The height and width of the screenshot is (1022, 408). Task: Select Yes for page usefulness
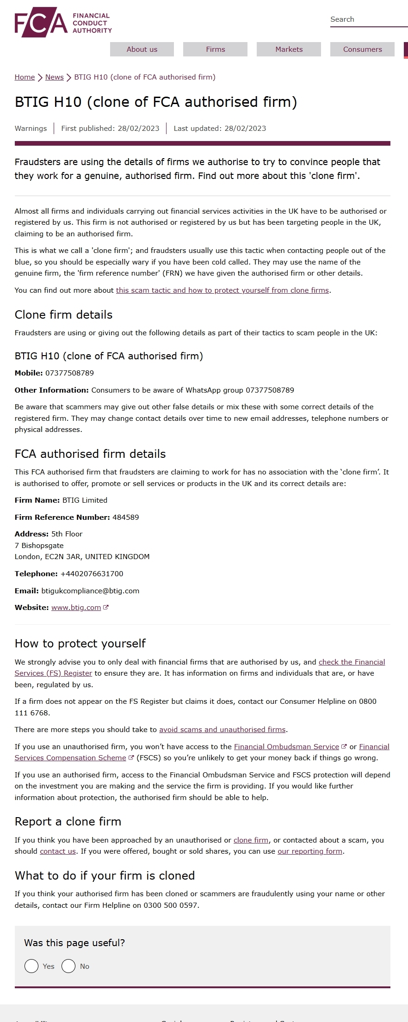tap(31, 966)
